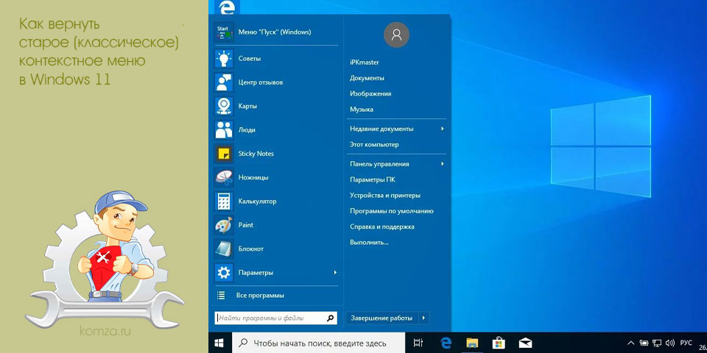This screenshot has width=707, height=353.
Task: Launch the Paint palette icon
Action: 224,225
